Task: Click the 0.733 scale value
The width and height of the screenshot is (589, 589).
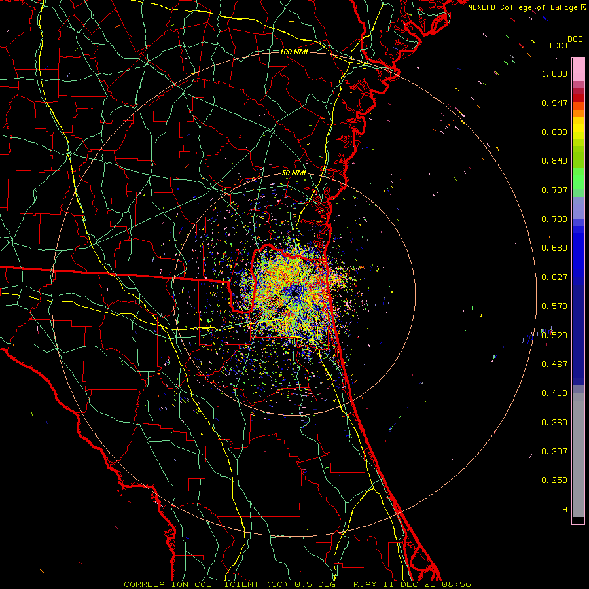Action: pyautogui.click(x=554, y=219)
